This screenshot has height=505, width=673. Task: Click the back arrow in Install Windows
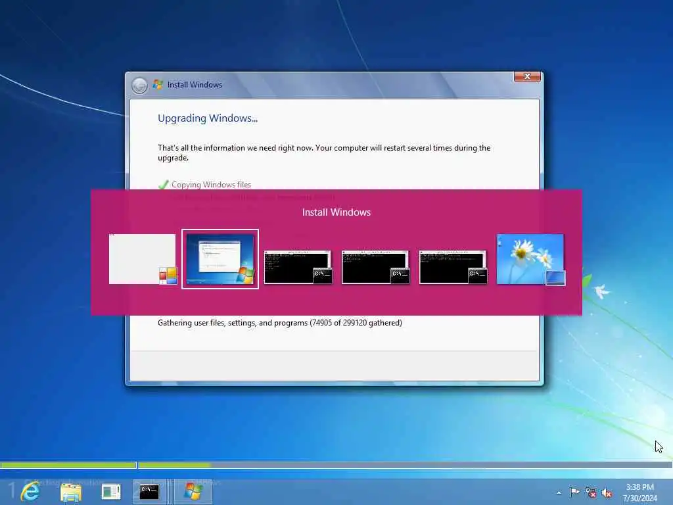(x=139, y=85)
